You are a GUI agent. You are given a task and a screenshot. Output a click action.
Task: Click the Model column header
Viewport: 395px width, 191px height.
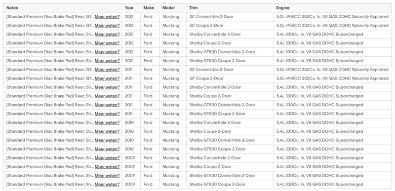[168, 8]
